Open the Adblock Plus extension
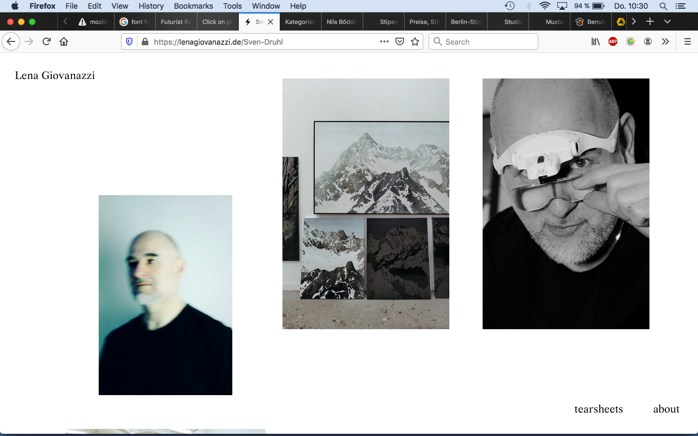This screenshot has width=698, height=436. (613, 41)
